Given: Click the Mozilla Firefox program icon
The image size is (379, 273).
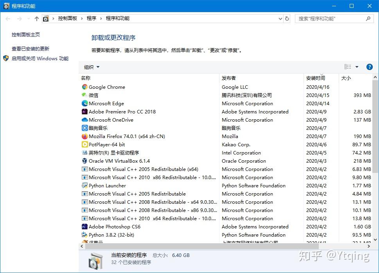Looking at the screenshot, I should click(x=84, y=136).
